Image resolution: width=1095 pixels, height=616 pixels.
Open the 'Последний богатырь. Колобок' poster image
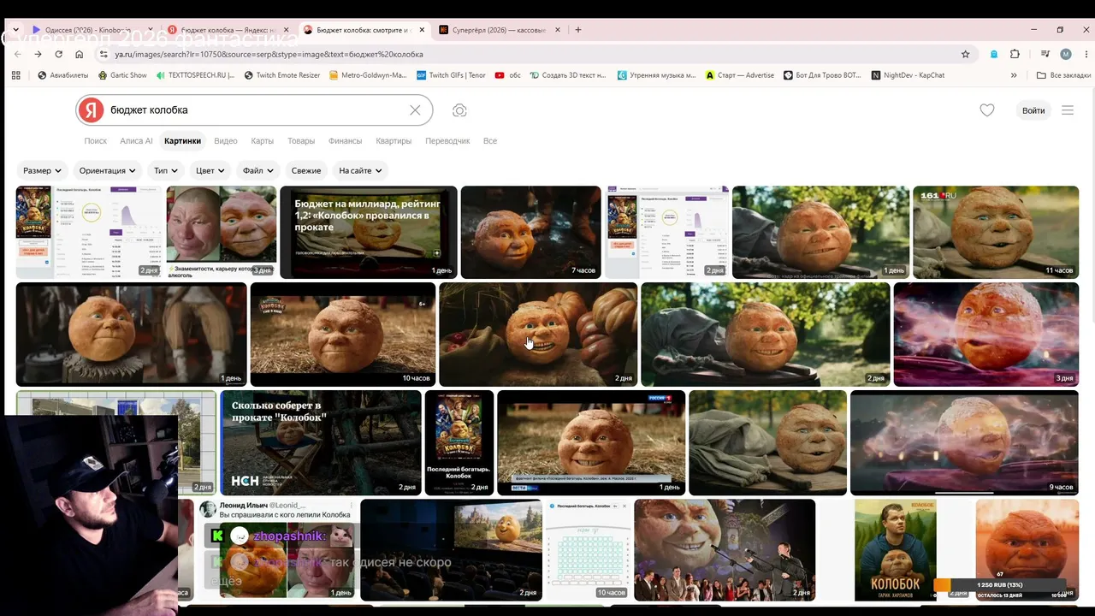click(459, 443)
